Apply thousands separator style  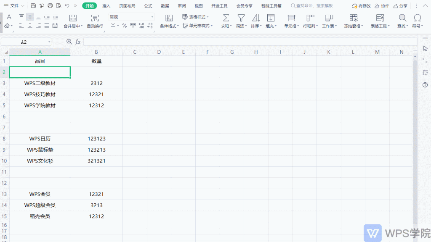click(133, 26)
